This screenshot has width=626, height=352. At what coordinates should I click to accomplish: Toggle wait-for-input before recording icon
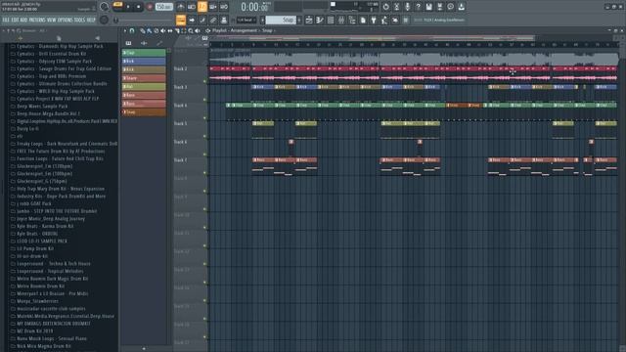(x=192, y=7)
